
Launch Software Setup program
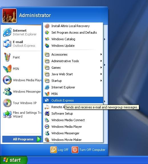(x=73, y=114)
